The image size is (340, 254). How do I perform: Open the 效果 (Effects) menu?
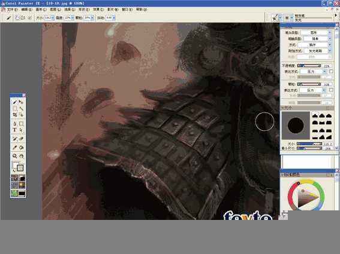pos(98,10)
